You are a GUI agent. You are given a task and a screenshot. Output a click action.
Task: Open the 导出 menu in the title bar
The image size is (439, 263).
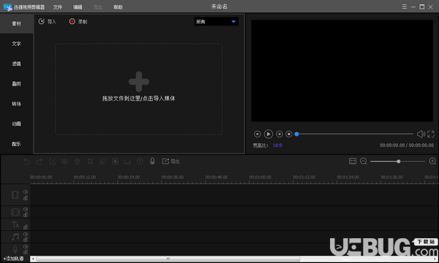click(98, 7)
